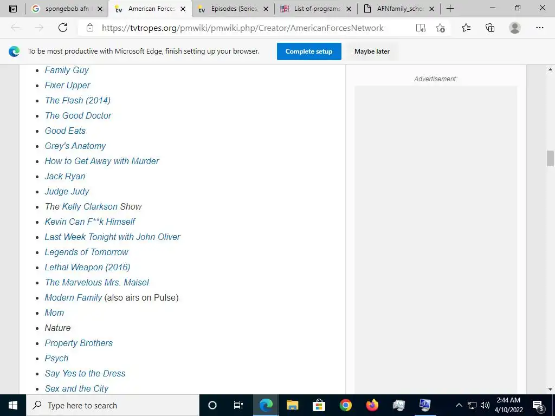The image size is (555, 416).
Task: Open the Family Guy link
Action: [x=67, y=70]
